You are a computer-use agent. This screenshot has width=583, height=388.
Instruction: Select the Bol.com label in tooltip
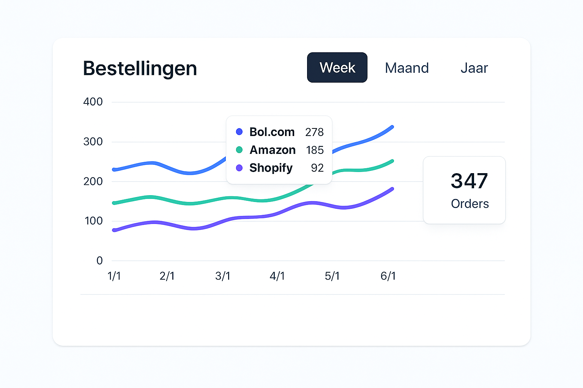tap(272, 132)
